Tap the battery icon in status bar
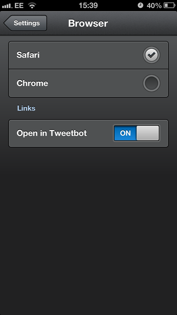The width and height of the screenshot is (177, 315). click(x=169, y=6)
